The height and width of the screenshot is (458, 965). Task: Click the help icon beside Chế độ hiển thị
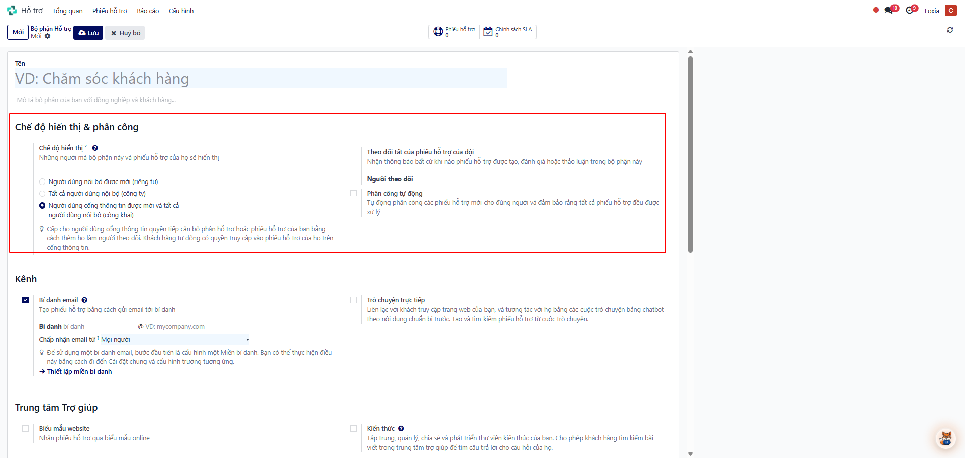pyautogui.click(x=95, y=148)
